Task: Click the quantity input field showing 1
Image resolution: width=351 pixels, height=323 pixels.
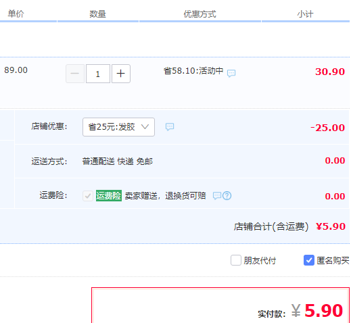Action: click(x=98, y=74)
